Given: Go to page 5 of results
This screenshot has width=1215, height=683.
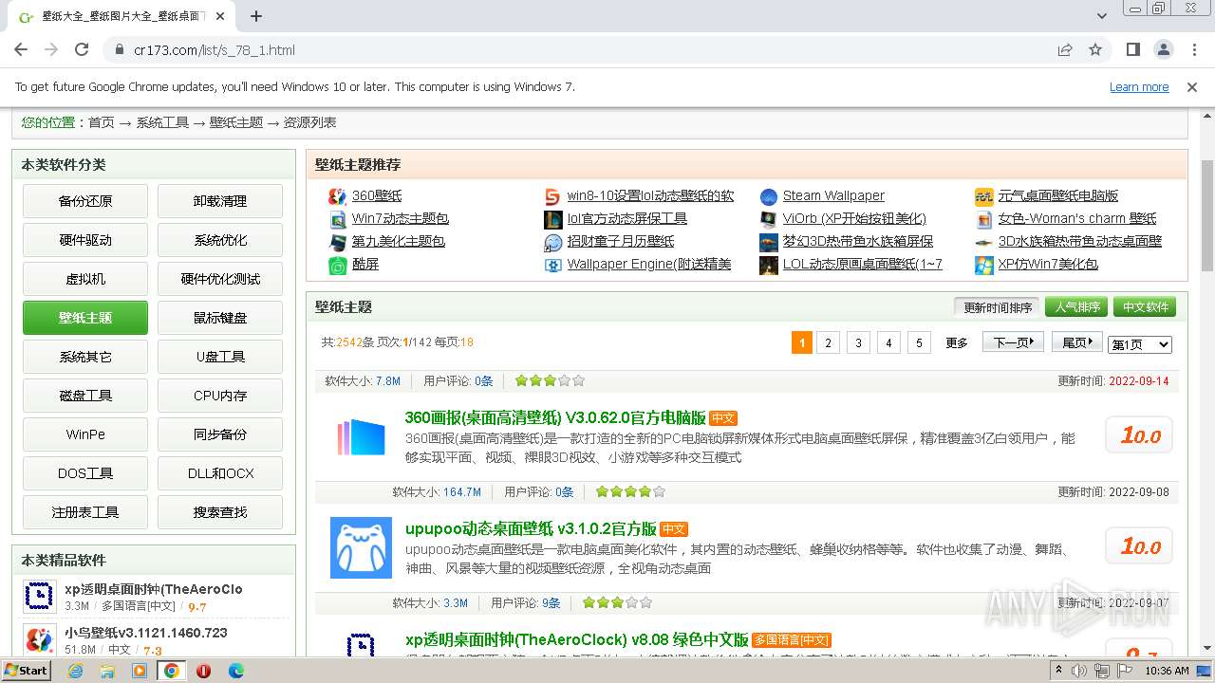Looking at the screenshot, I should pyautogui.click(x=919, y=342).
